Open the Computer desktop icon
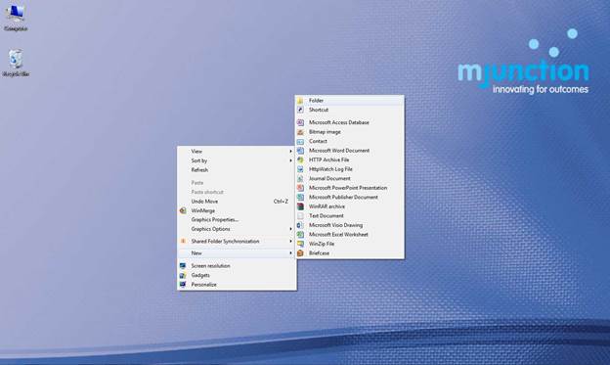This screenshot has height=365, width=610. point(16,18)
